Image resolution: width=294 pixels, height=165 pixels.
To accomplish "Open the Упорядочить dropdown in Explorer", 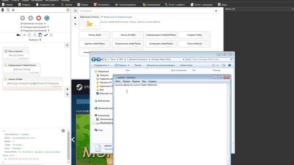I will click(x=102, y=65).
